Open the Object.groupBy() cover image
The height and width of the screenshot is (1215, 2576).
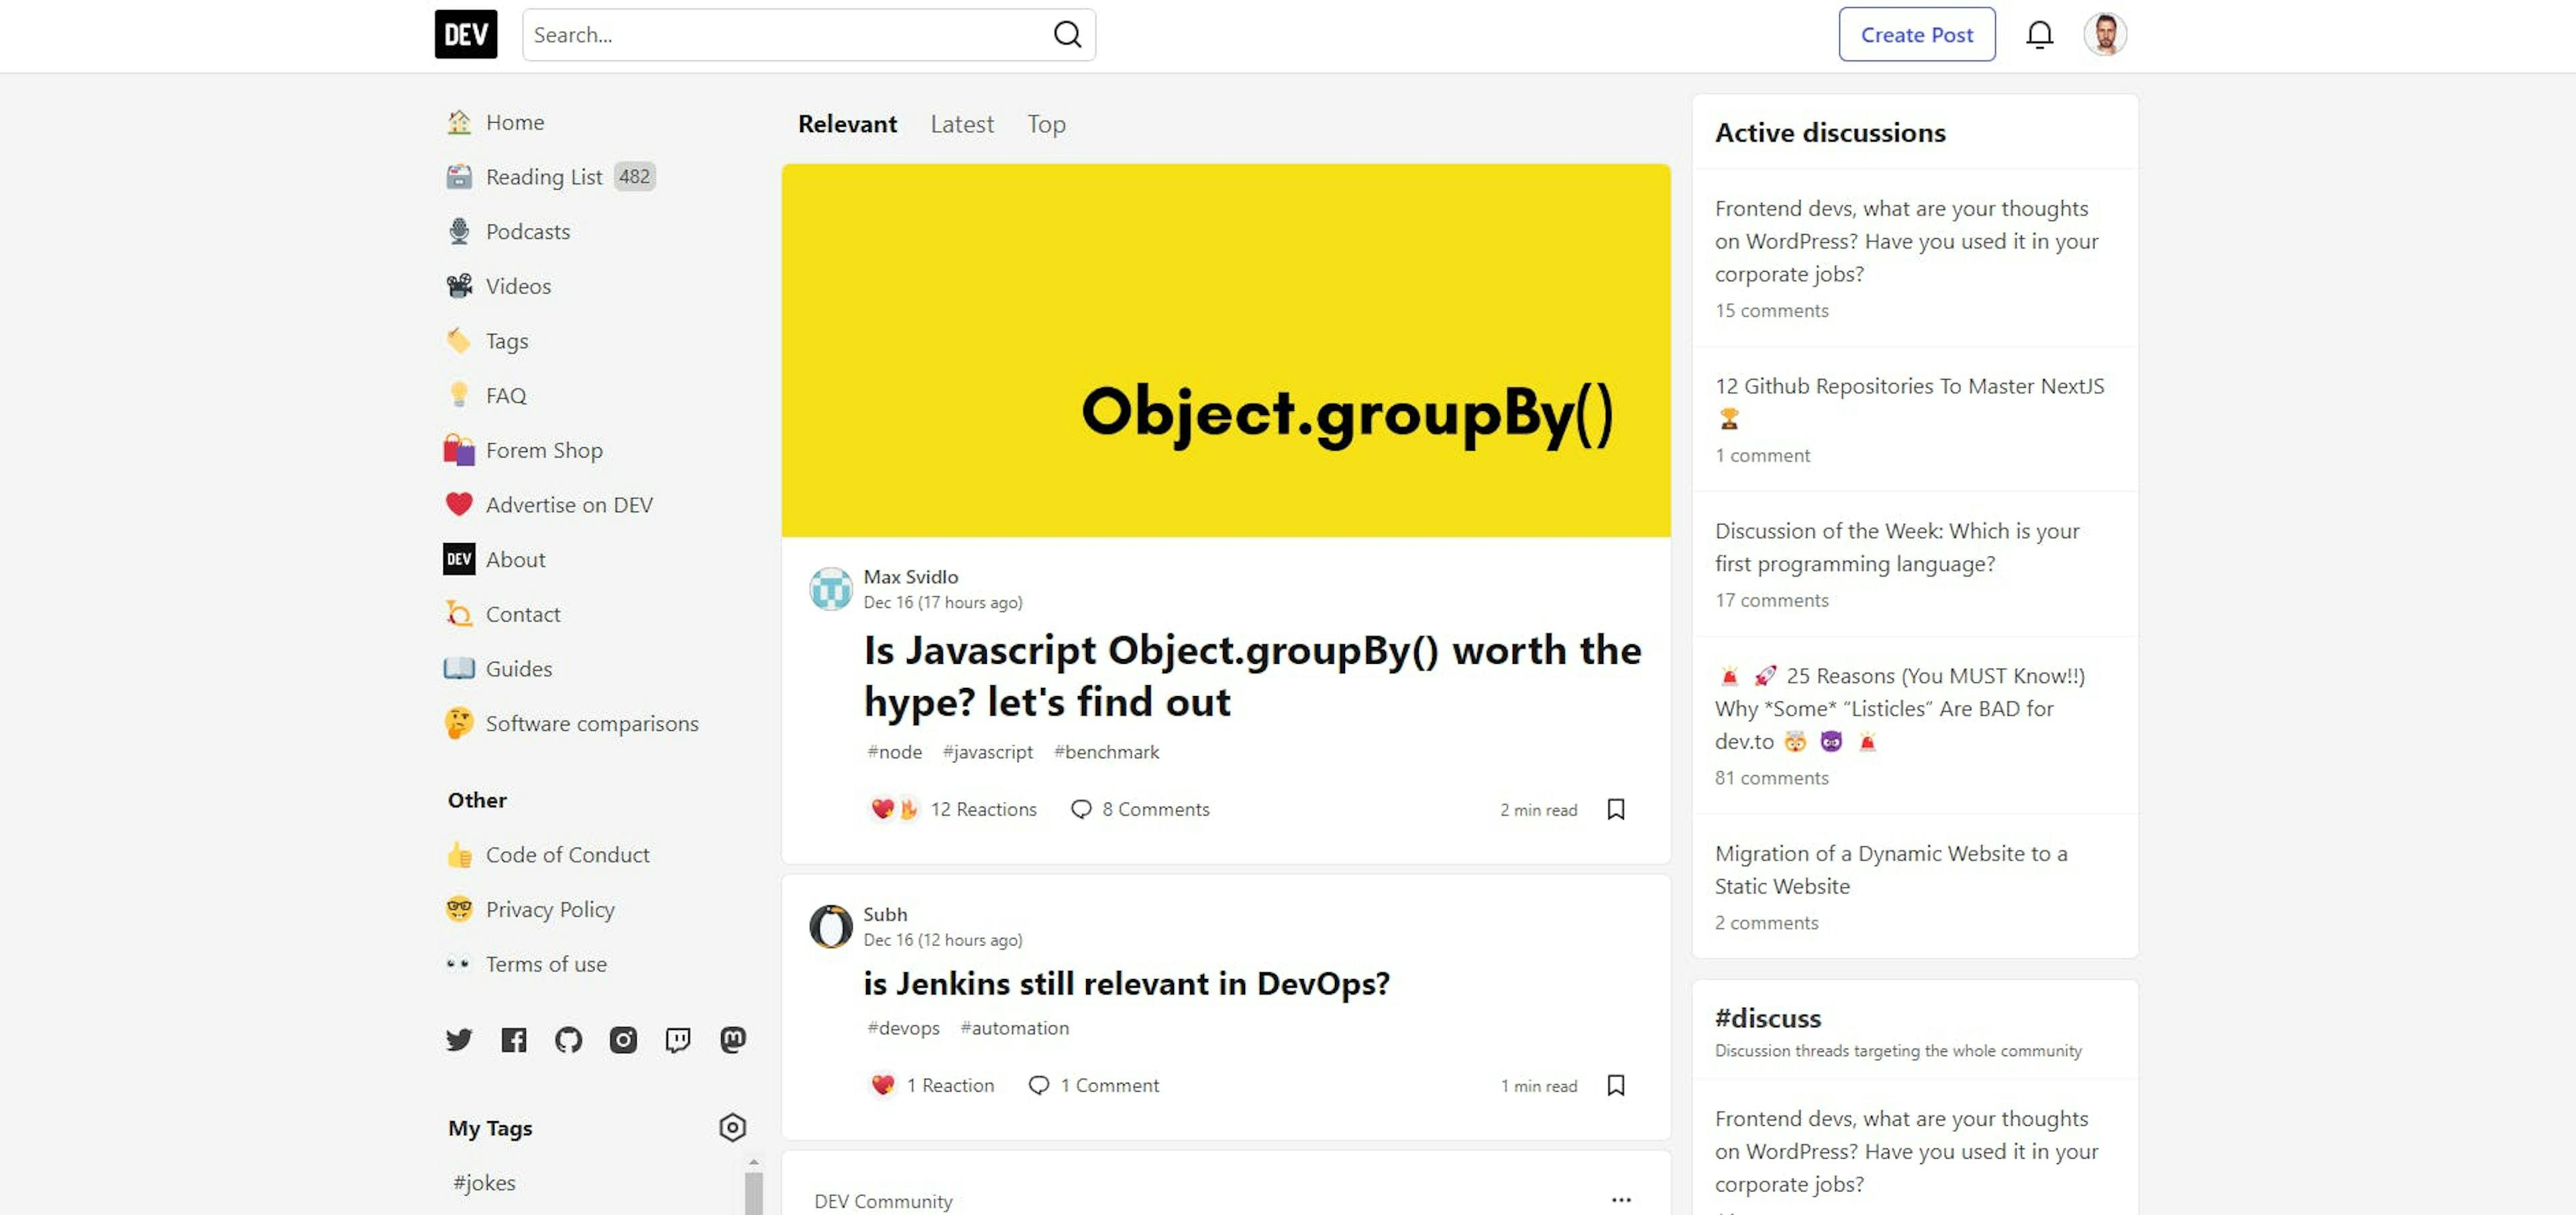pyautogui.click(x=1225, y=351)
